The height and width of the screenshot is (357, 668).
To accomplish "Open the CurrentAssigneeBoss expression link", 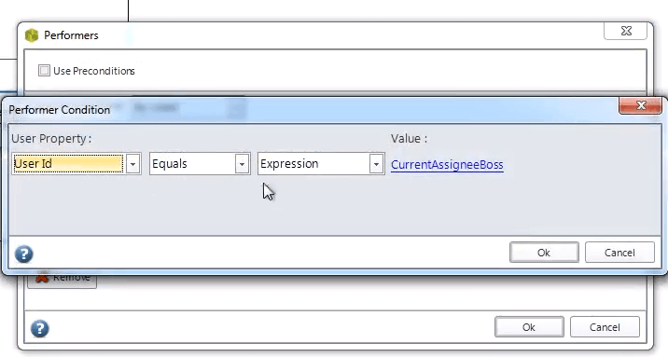I will (447, 165).
